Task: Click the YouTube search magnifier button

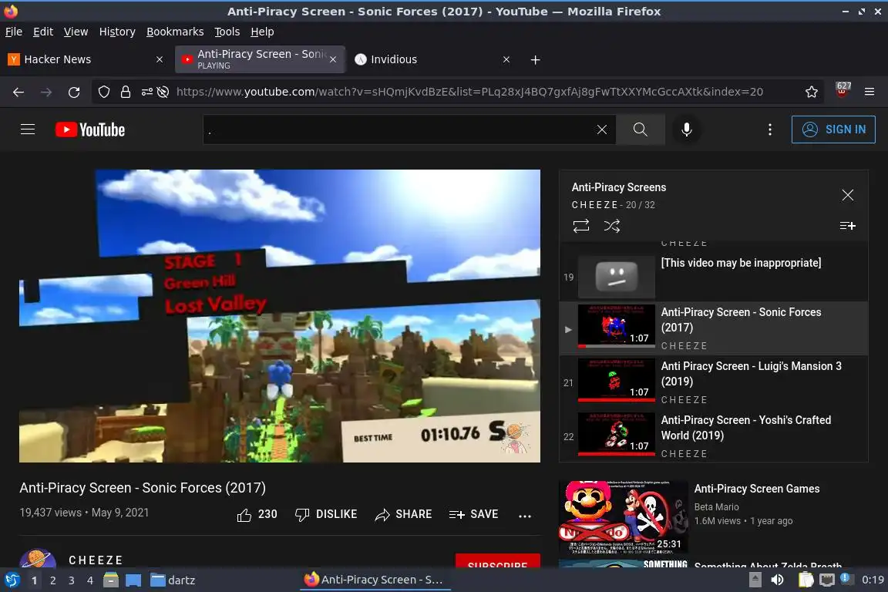Action: (x=640, y=129)
